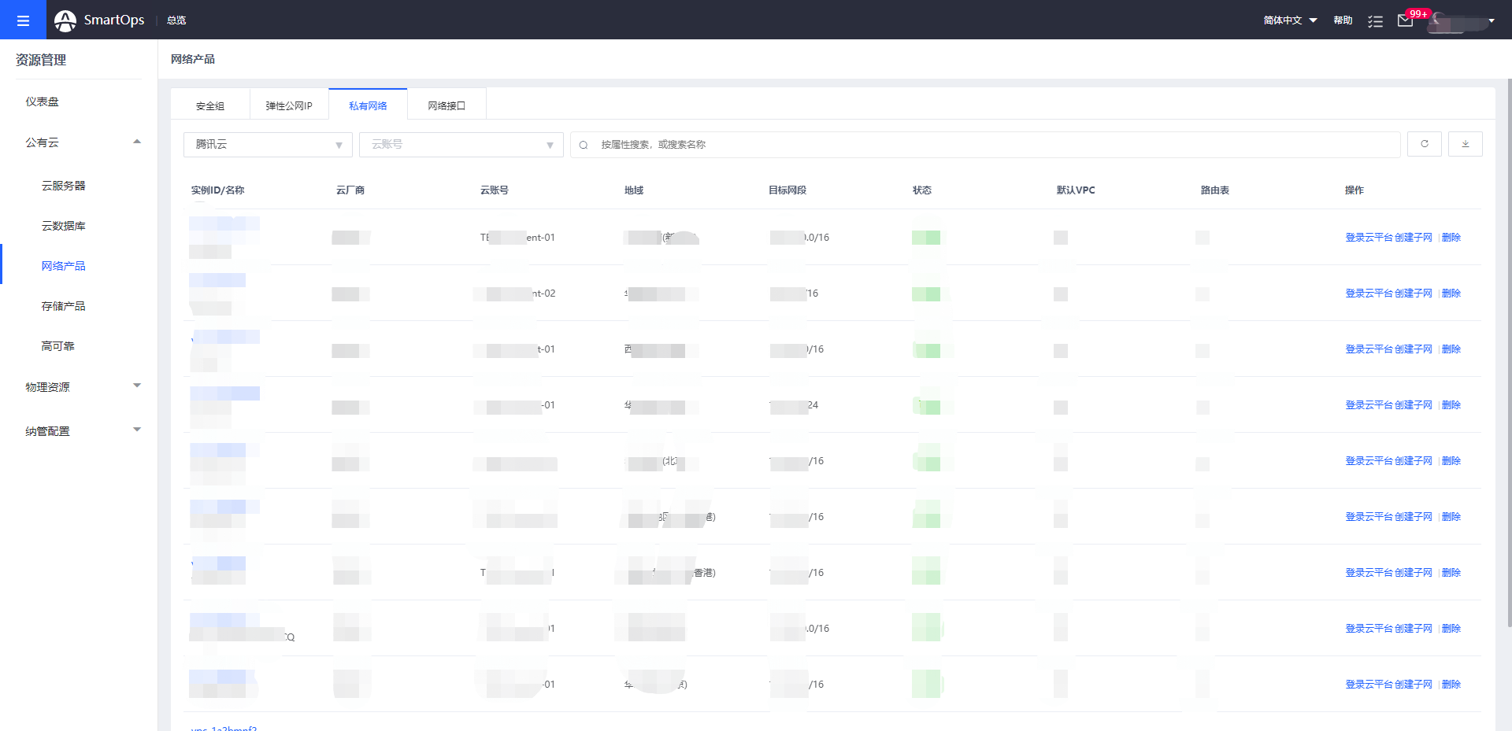Click 登录云平台 创建子网 in the ent-01 row
1512x731 pixels.
[1388, 238]
